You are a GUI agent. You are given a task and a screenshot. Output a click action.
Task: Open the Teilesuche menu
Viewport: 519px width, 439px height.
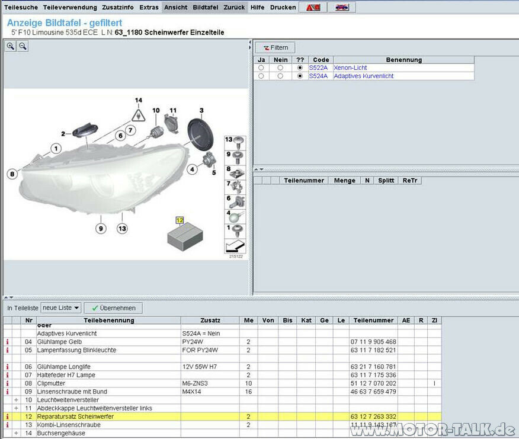[x=21, y=7]
